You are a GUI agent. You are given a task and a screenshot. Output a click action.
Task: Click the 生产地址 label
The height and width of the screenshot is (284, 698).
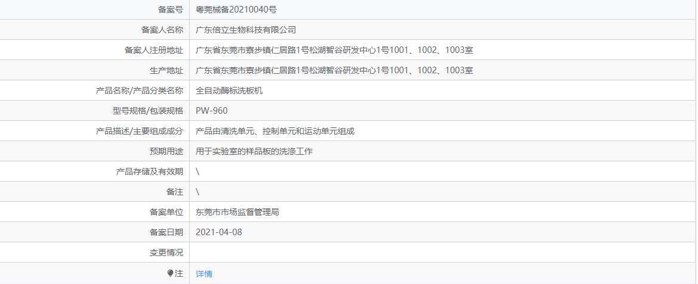(166, 70)
